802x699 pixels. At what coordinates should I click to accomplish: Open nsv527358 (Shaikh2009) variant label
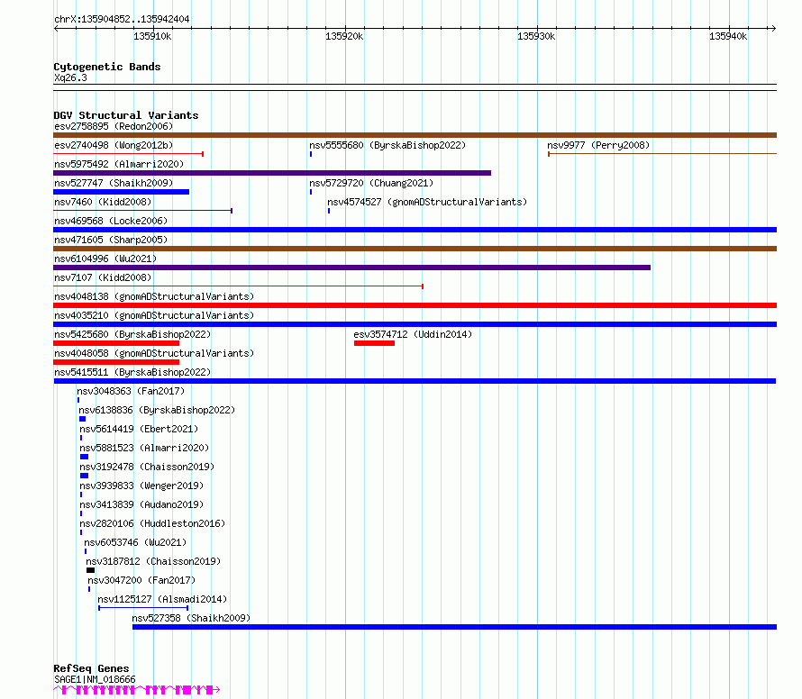[191, 618]
